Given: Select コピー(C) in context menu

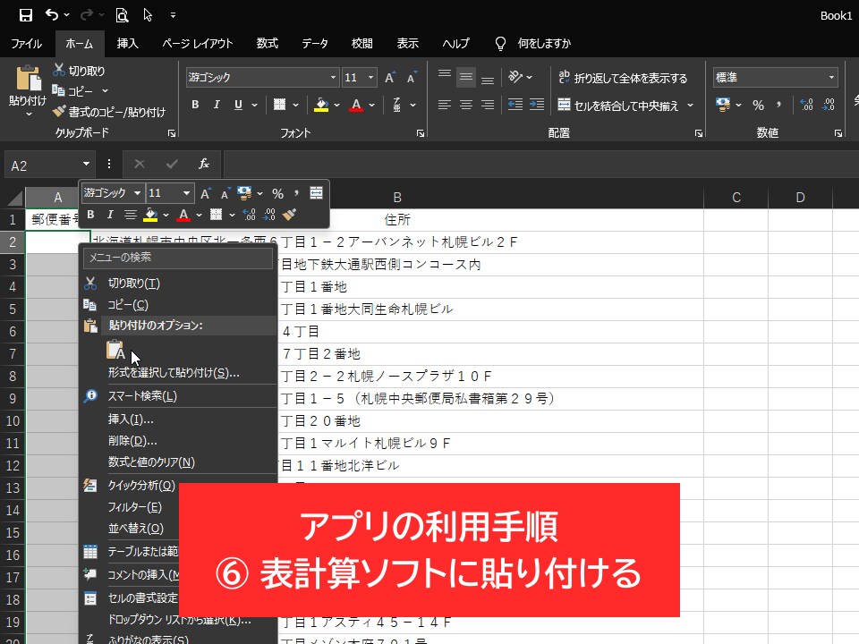Looking at the screenshot, I should click(179, 304).
